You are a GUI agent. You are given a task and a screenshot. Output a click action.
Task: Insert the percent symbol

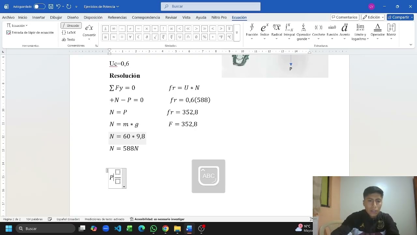[x=205, y=37]
